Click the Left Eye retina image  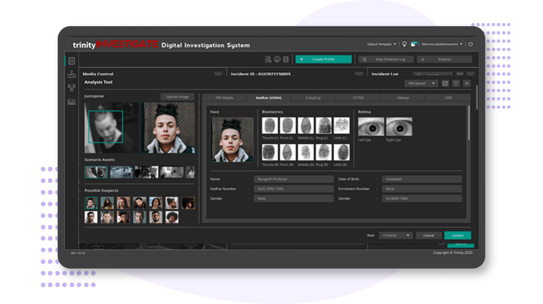[x=371, y=127]
